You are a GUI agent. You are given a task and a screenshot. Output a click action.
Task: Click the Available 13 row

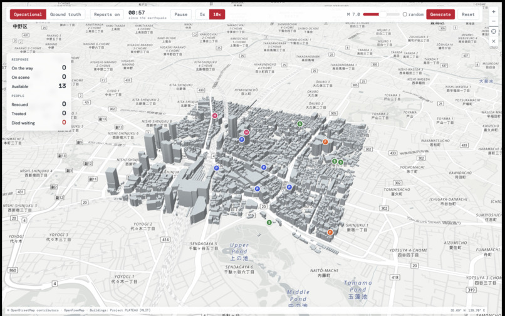[39, 86]
